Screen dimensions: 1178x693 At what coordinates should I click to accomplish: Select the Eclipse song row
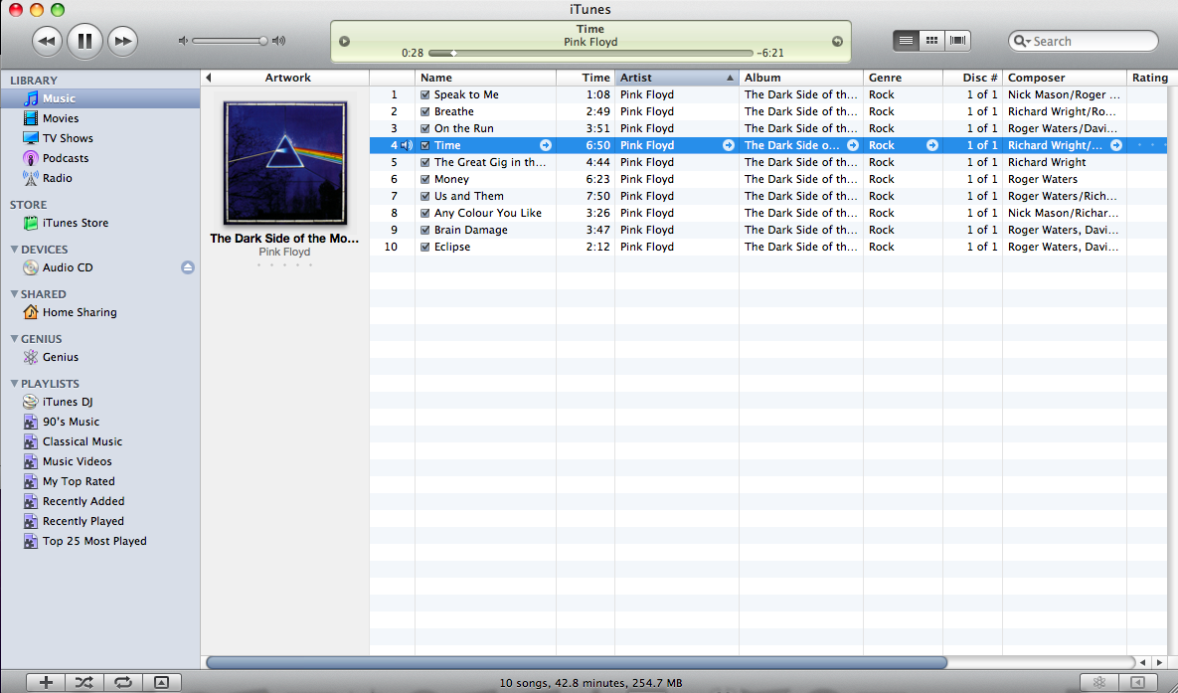pyautogui.click(x=767, y=247)
